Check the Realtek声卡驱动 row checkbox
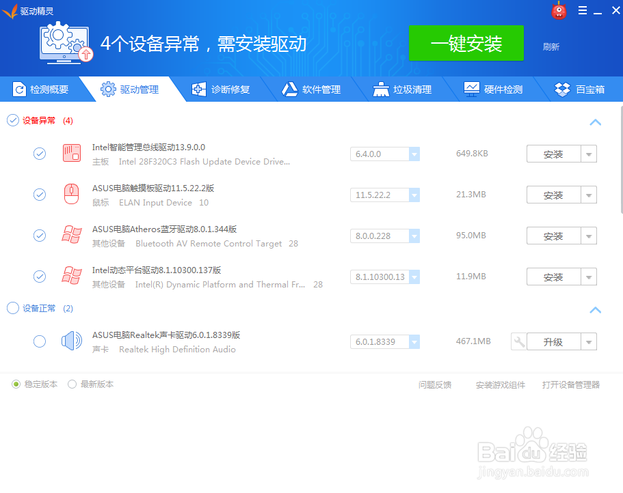This screenshot has height=493, width=623. tap(40, 341)
